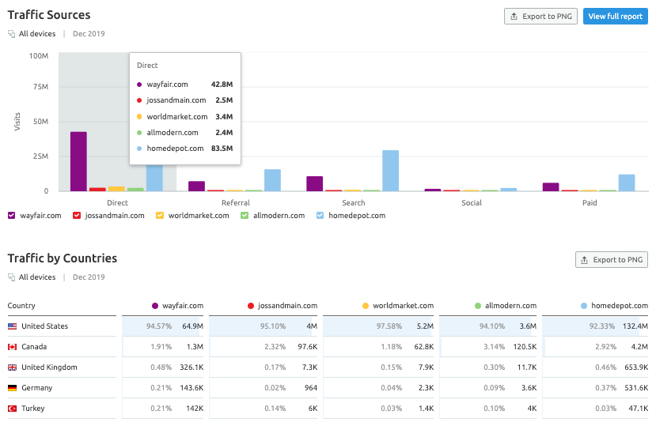The height and width of the screenshot is (422, 656).
Task: Click wayfair.com purple bar in Search group
Action: pos(315,184)
